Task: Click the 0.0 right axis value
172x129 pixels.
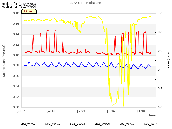Action: pos(160,107)
